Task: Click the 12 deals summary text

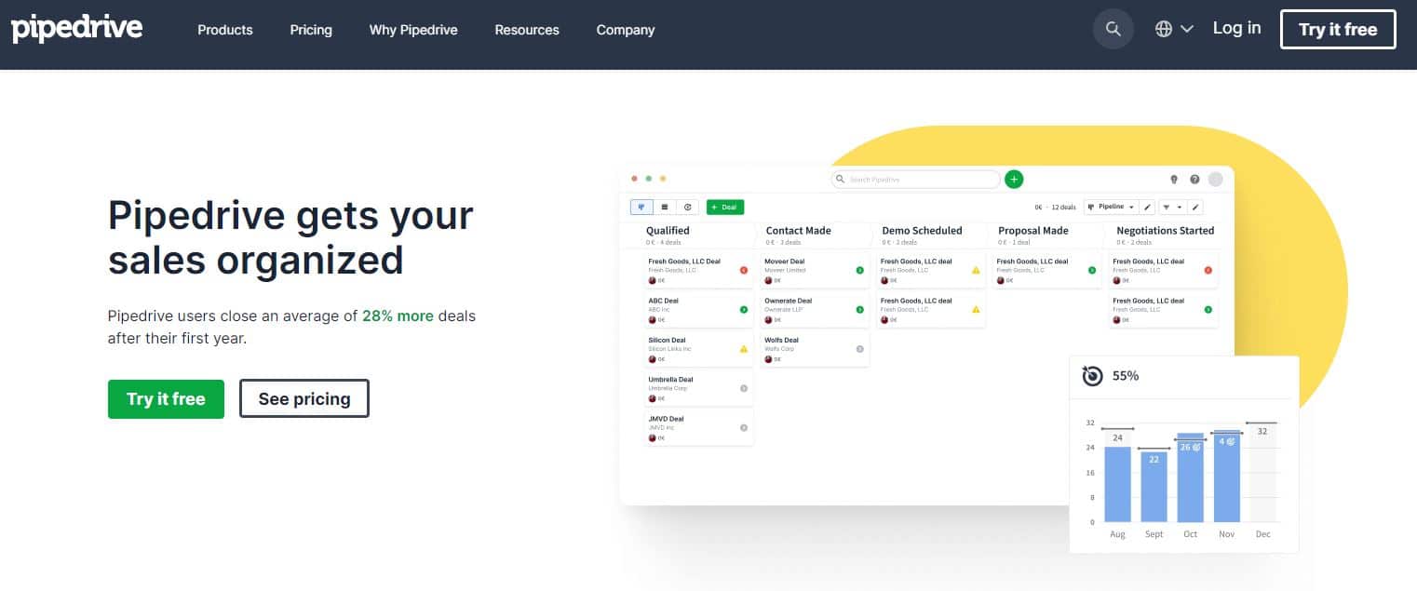Action: [x=1063, y=208]
